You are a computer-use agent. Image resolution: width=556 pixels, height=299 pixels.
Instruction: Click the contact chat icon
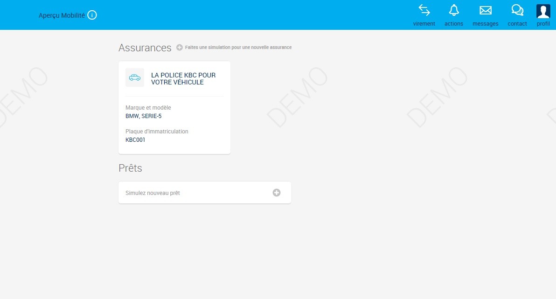pyautogui.click(x=516, y=10)
